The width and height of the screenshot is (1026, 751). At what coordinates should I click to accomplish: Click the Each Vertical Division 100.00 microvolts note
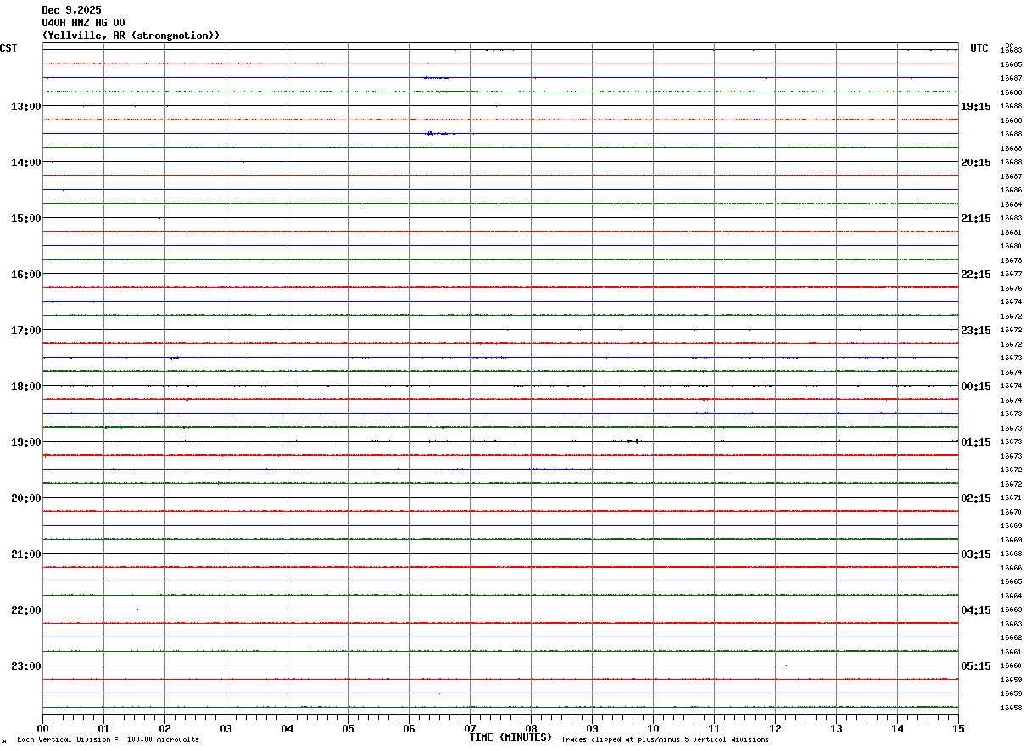click(109, 740)
